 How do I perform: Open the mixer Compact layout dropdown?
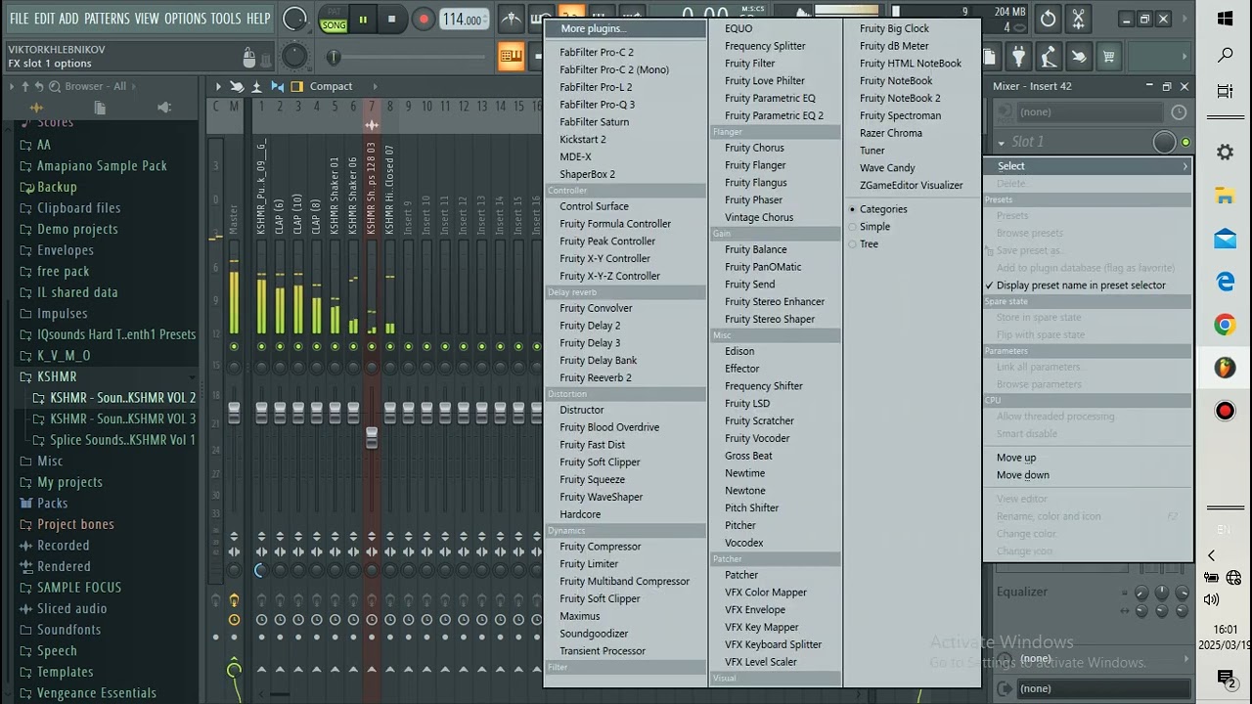point(331,86)
